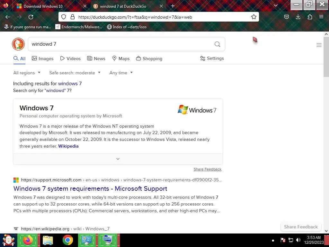The width and height of the screenshot is (329, 247).
Task: Submit search with the magnifier icon
Action: (218, 44)
